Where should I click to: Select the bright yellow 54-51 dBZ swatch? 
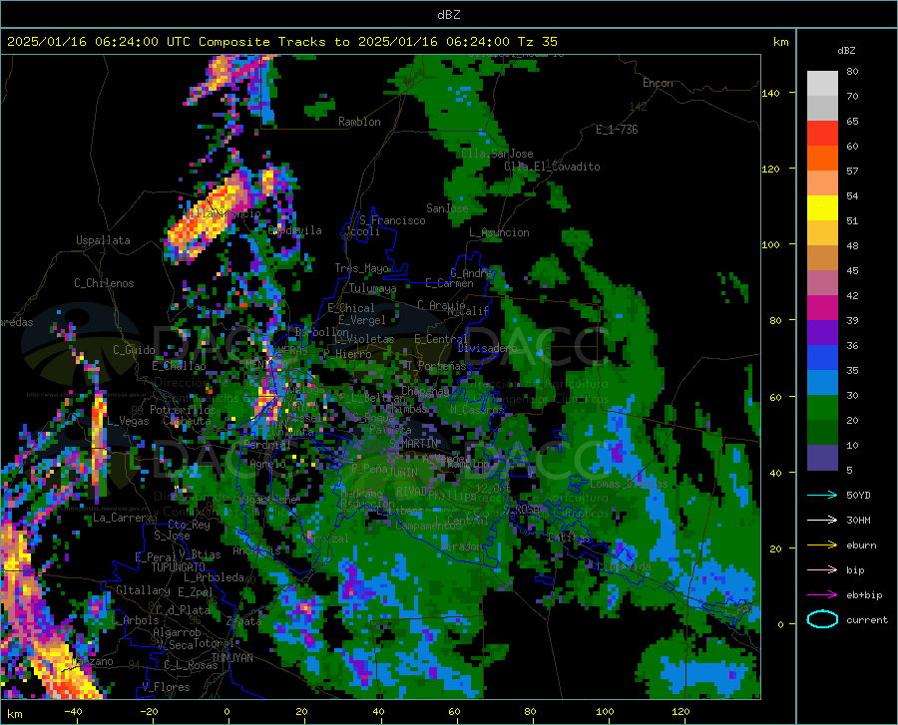pos(822,208)
